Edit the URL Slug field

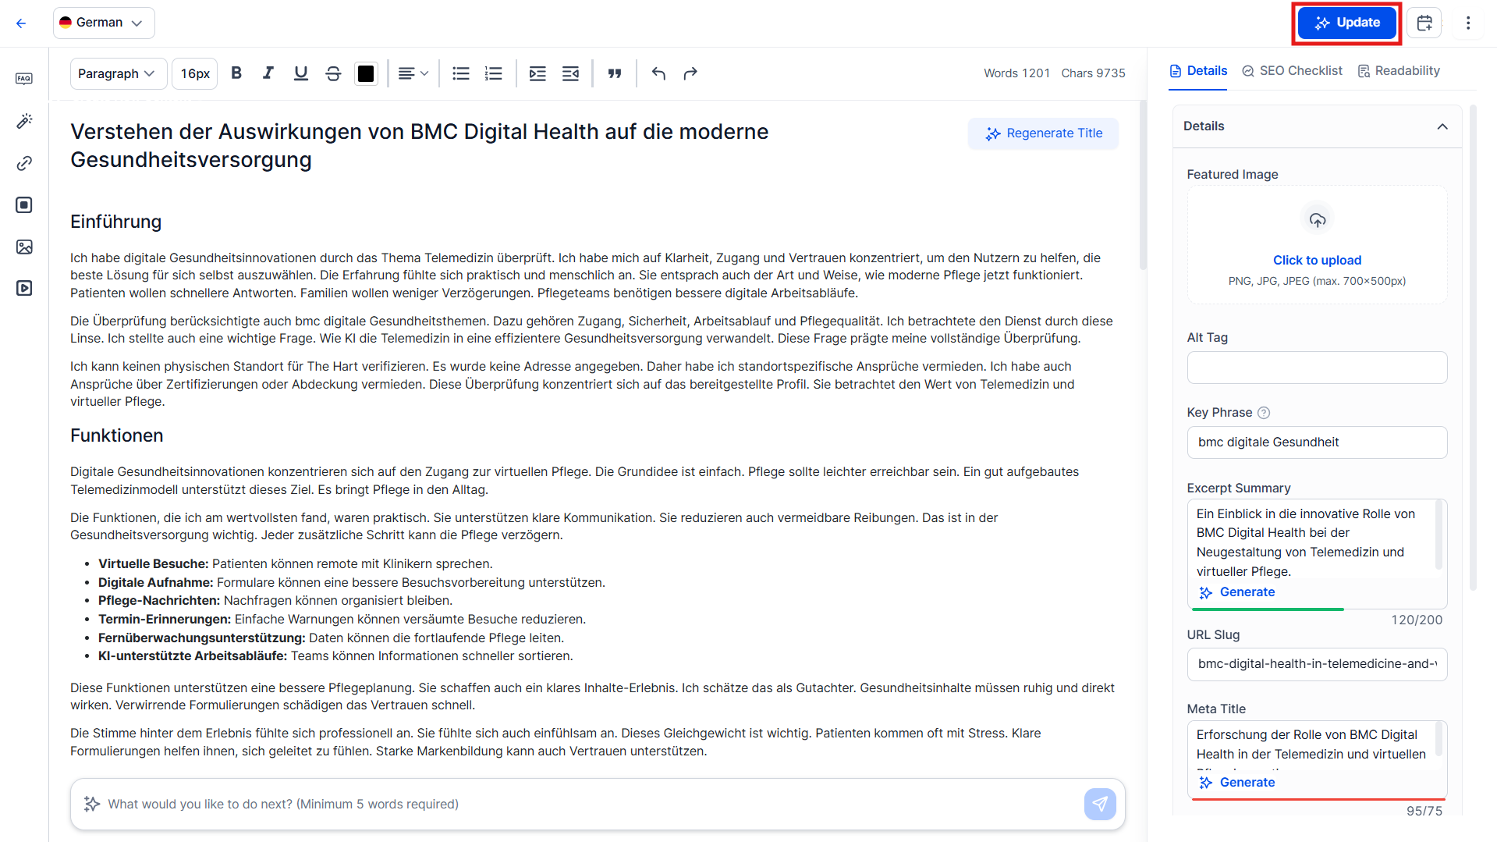[1318, 664]
